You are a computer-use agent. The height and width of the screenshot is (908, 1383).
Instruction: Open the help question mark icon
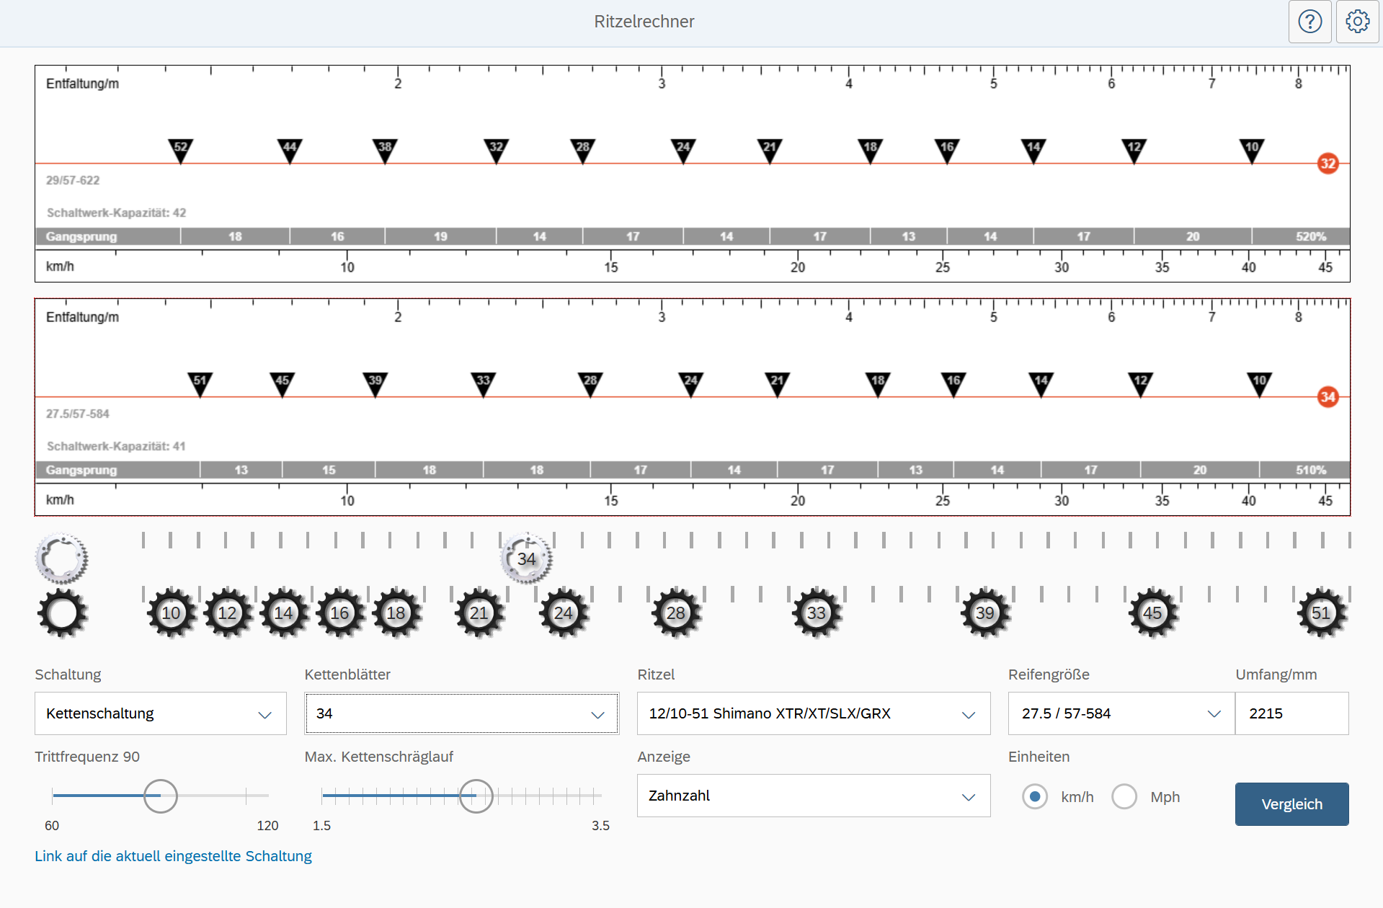[1309, 22]
